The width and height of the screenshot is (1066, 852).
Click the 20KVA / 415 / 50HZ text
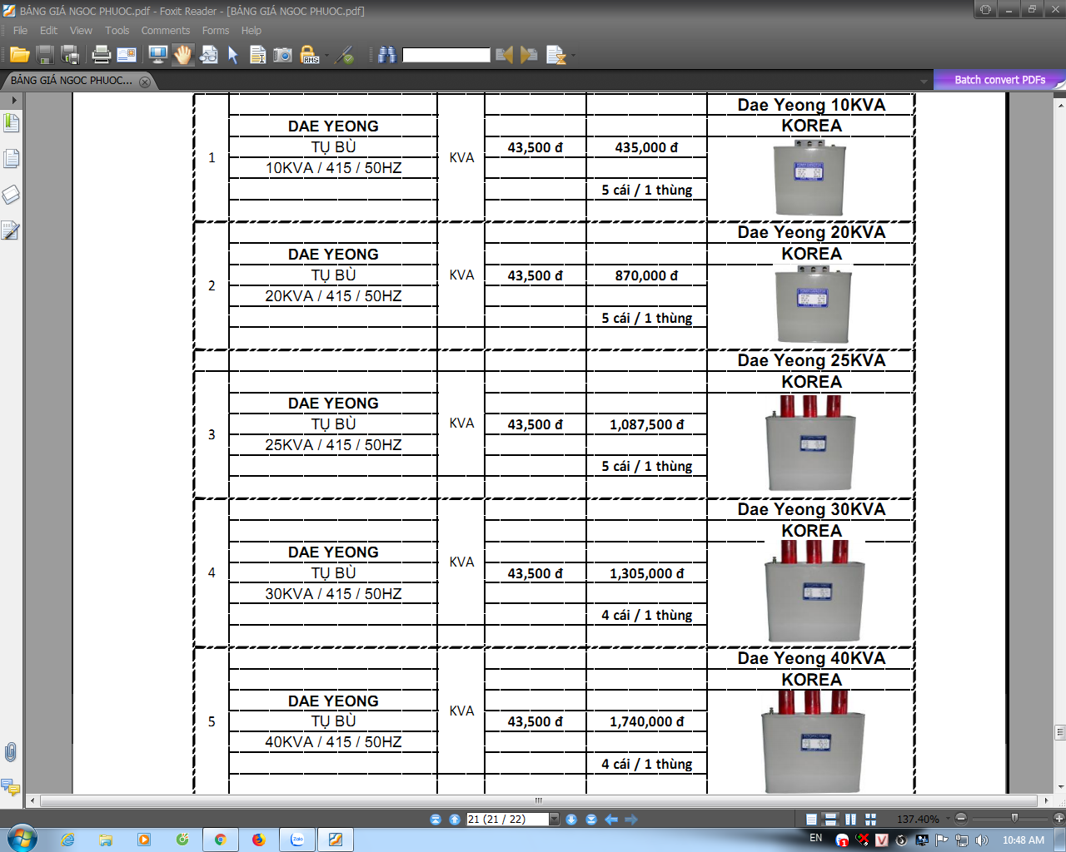[333, 296]
